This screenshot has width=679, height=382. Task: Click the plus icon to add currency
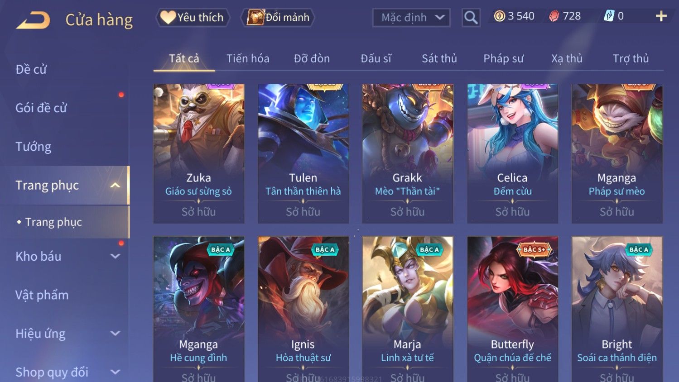pyautogui.click(x=661, y=16)
